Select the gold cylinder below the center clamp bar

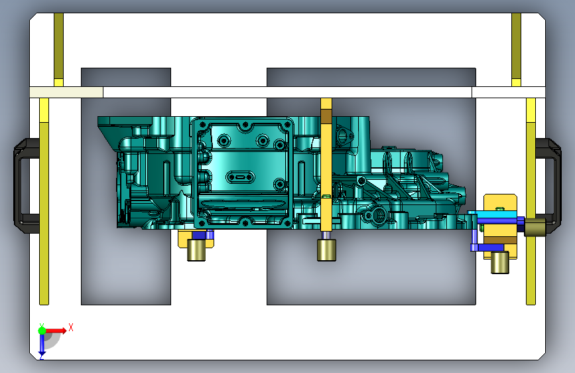coord(326,250)
